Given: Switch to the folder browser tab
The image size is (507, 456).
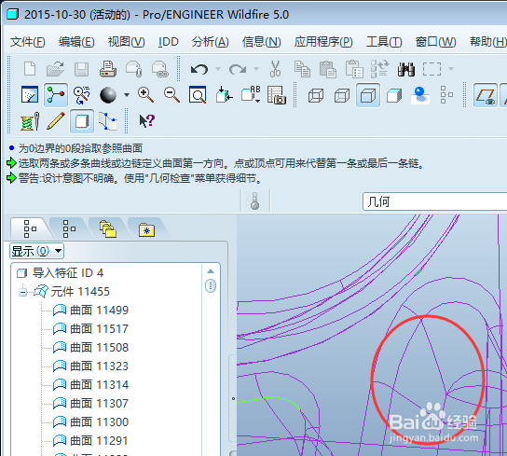Looking at the screenshot, I should (108, 228).
